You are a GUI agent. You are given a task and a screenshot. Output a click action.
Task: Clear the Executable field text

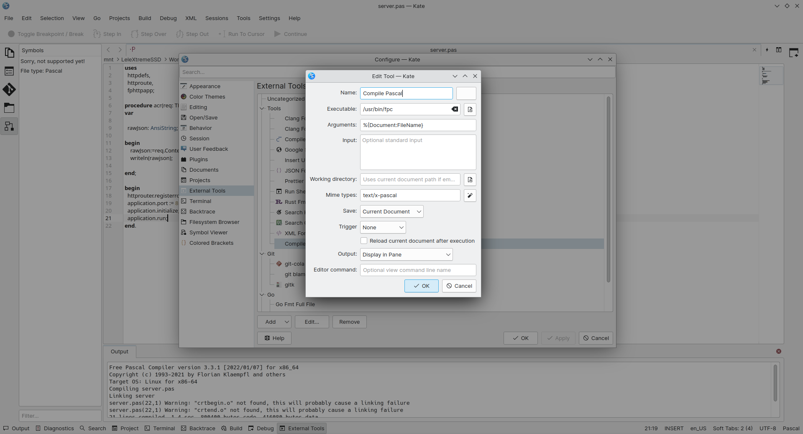pos(455,109)
